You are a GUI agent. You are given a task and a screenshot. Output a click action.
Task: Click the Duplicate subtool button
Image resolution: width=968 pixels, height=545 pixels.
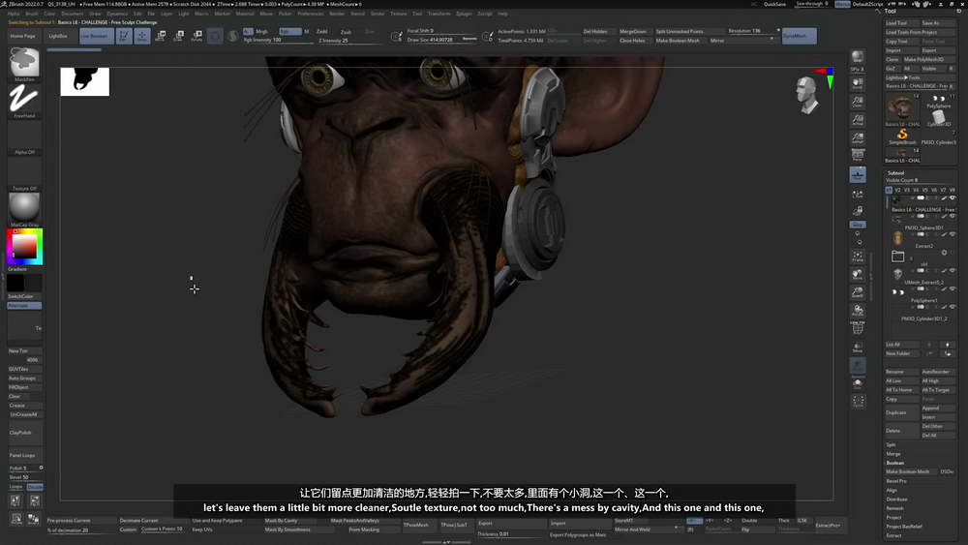click(x=902, y=412)
